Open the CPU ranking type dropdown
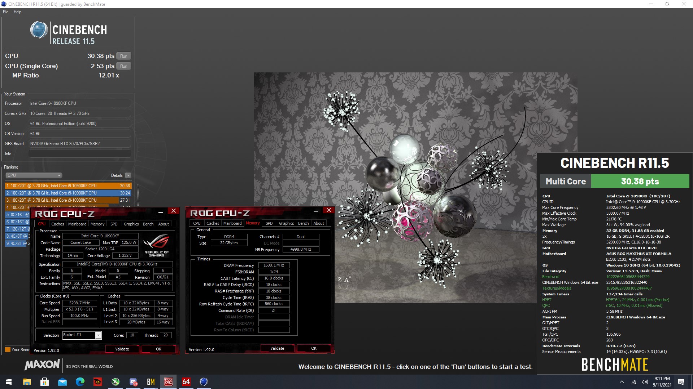Screen dimensions: 693x389 34,175
